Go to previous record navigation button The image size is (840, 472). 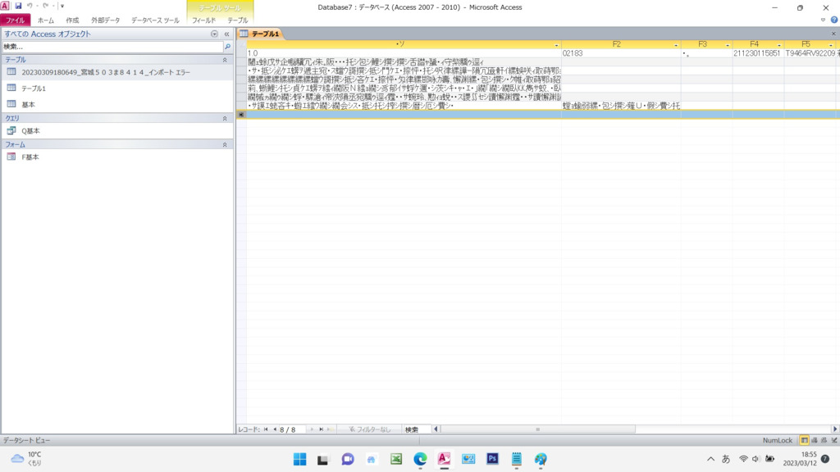click(275, 429)
